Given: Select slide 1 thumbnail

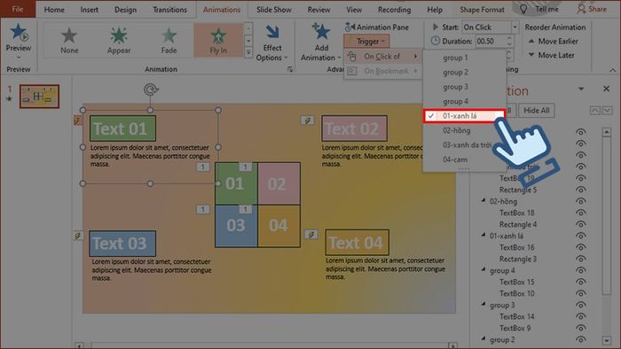Looking at the screenshot, I should [x=39, y=96].
